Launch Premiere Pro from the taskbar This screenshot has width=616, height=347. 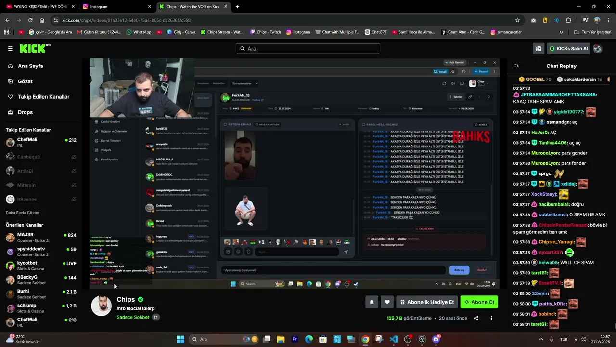[x=295, y=339]
